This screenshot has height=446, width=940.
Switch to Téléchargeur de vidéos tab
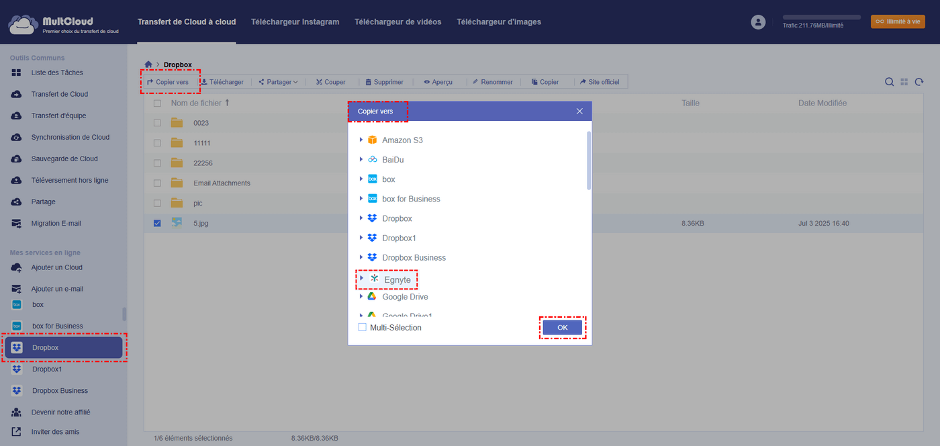tap(398, 22)
